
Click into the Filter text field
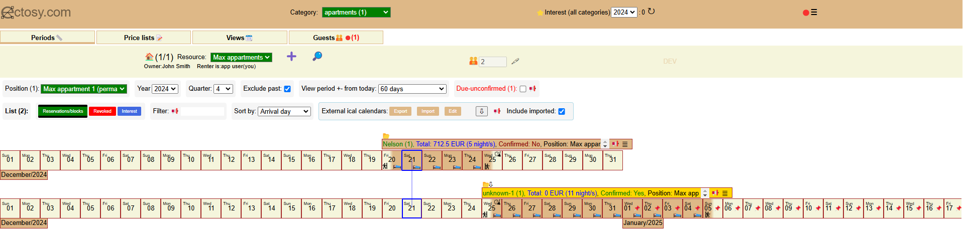(x=202, y=111)
